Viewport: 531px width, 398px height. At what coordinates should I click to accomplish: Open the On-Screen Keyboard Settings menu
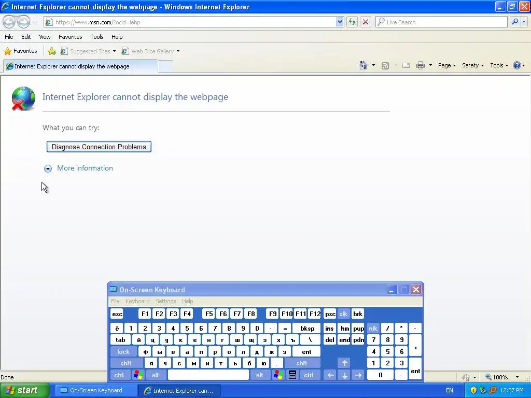click(165, 301)
